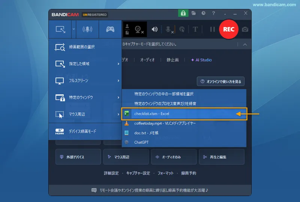Viewport: 300px width, 202px height.
Task: Click the person/file overlay icon
Action: click(127, 30)
